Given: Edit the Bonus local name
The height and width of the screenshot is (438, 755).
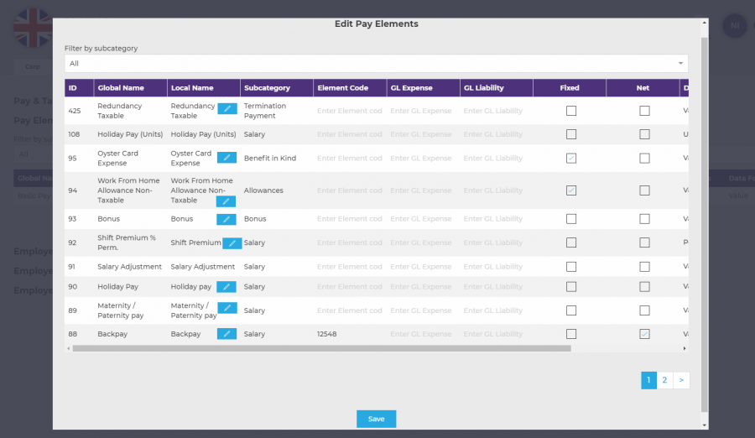Looking at the screenshot, I should 226,219.
